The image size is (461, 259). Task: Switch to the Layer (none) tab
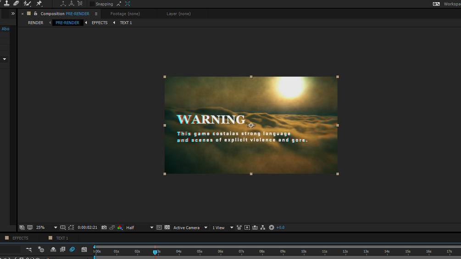179,13
